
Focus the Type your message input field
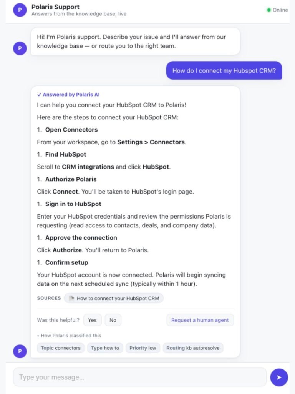click(140, 377)
